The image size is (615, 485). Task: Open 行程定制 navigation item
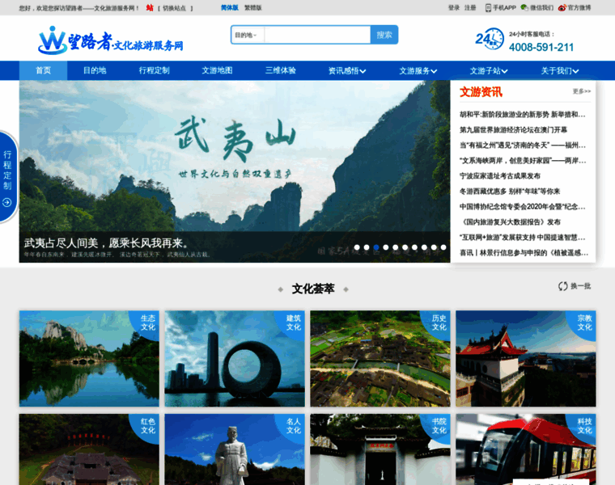154,70
